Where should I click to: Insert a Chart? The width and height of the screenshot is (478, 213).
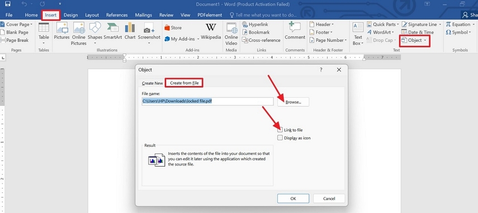click(130, 31)
